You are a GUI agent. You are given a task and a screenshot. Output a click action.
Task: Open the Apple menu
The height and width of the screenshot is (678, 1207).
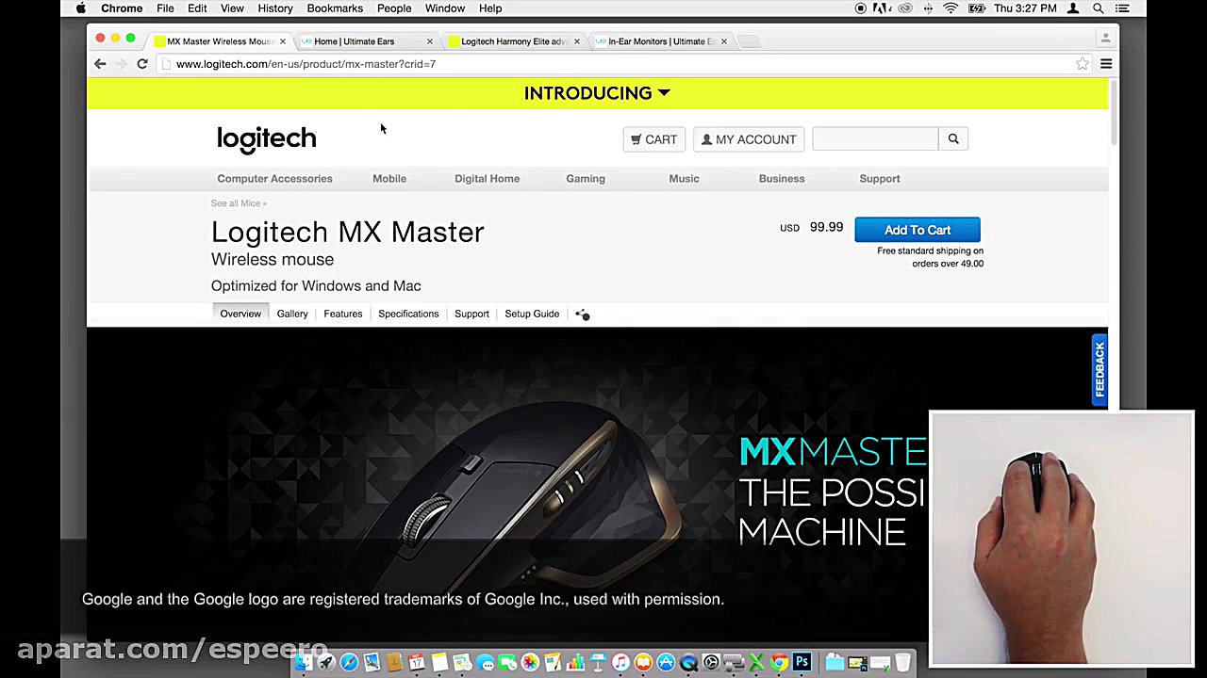[x=81, y=8]
